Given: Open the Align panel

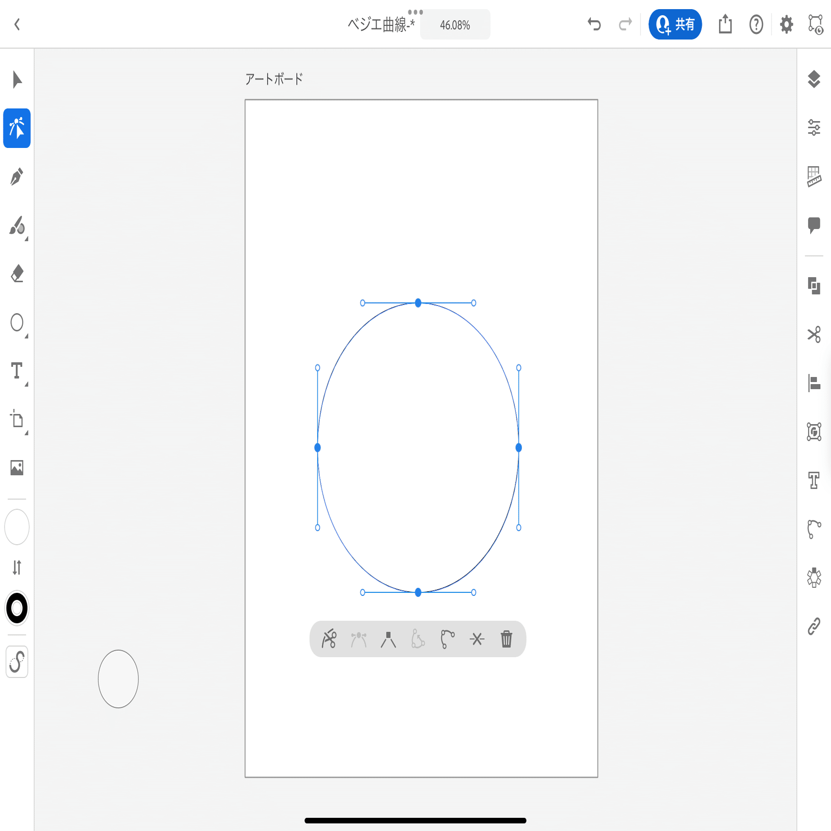Looking at the screenshot, I should pos(814,383).
